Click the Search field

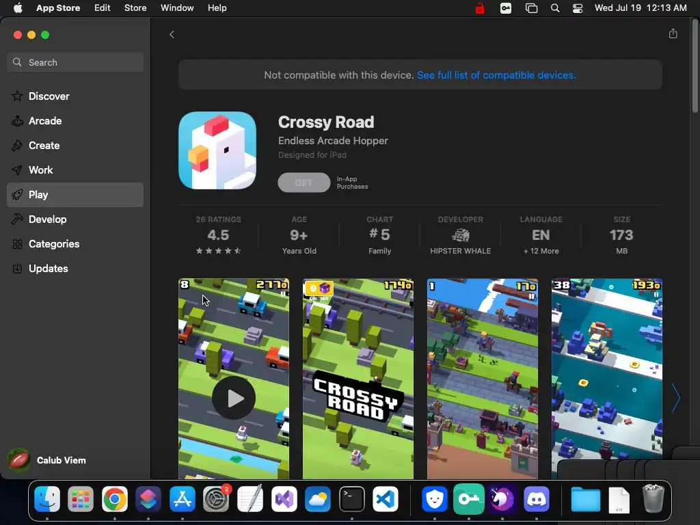click(x=75, y=62)
